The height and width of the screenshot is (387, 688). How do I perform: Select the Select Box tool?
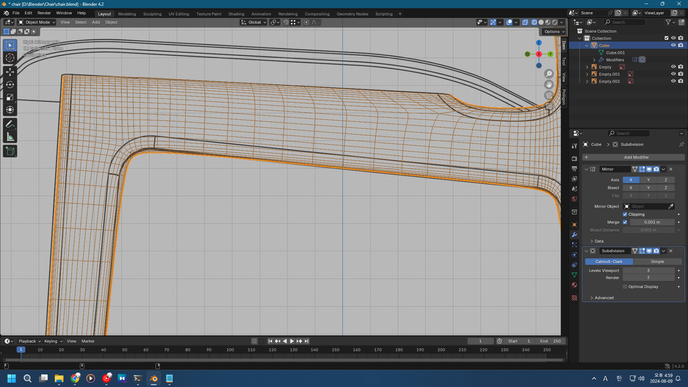(x=10, y=45)
